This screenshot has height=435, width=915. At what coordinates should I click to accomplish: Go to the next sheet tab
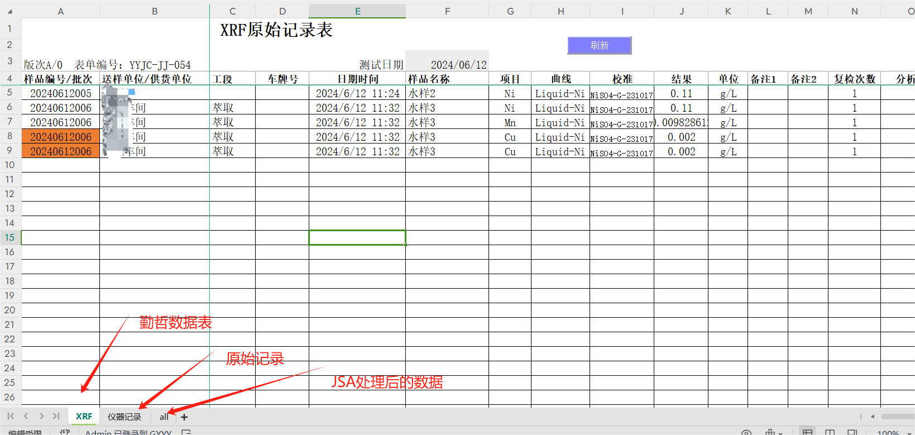pyautogui.click(x=41, y=417)
